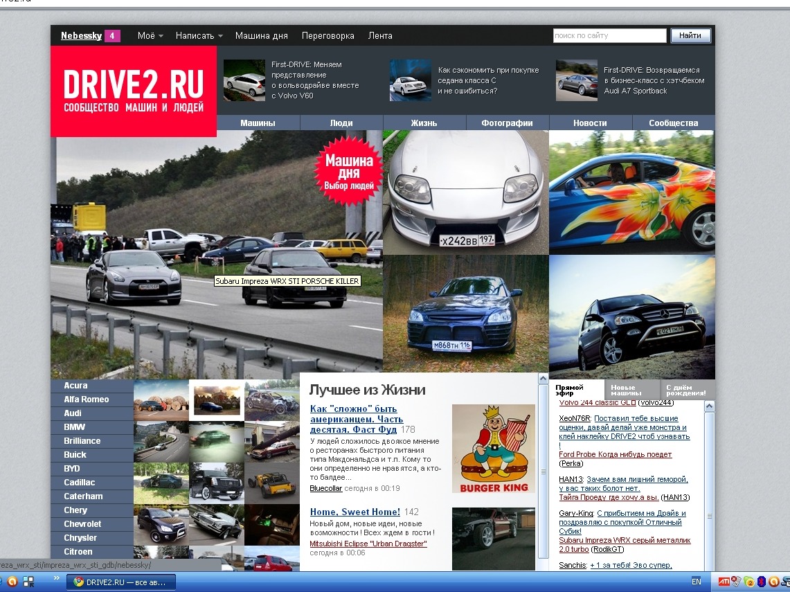Open Лента in the top menu

(x=380, y=36)
